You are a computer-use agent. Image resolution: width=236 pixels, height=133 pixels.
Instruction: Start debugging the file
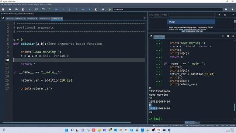[56, 9]
